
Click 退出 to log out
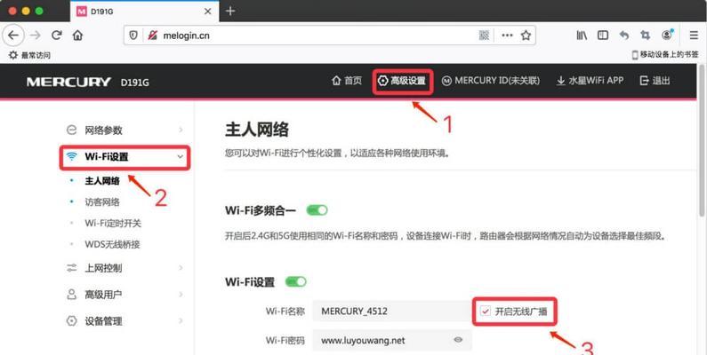tap(655, 81)
